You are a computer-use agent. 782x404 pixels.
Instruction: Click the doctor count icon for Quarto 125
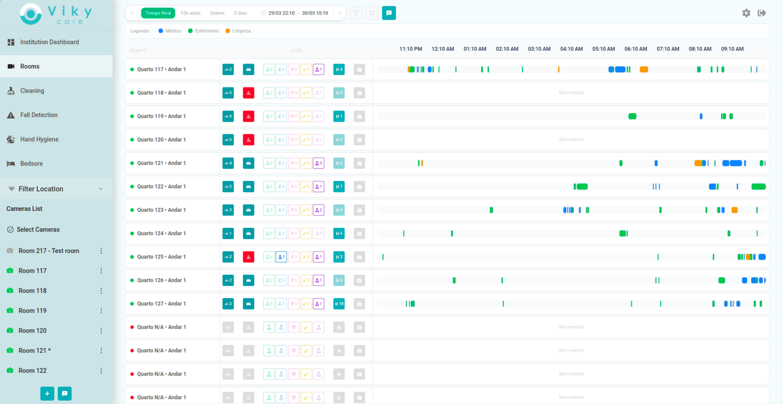click(281, 257)
